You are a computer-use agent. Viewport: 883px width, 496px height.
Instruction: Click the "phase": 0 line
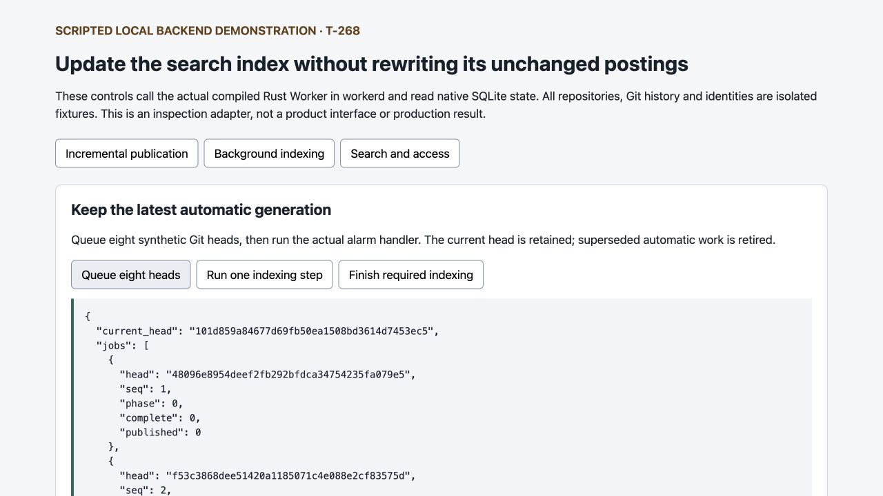151,404
